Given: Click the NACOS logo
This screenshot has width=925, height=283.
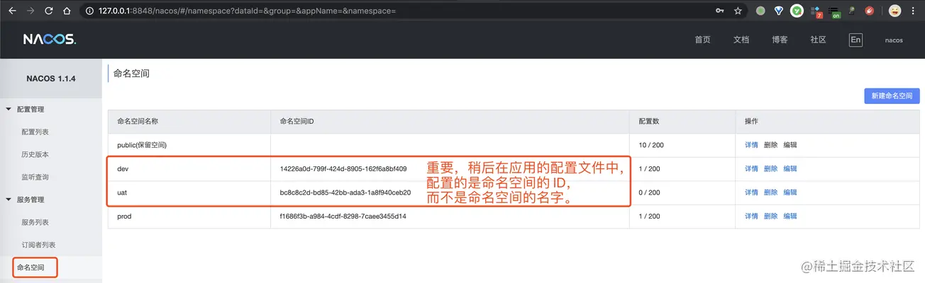Looking at the screenshot, I should (x=49, y=40).
